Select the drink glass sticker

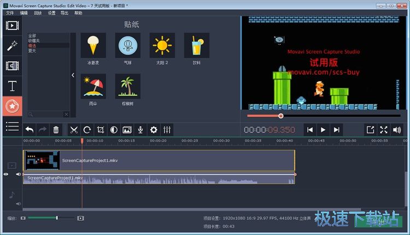tap(197, 45)
